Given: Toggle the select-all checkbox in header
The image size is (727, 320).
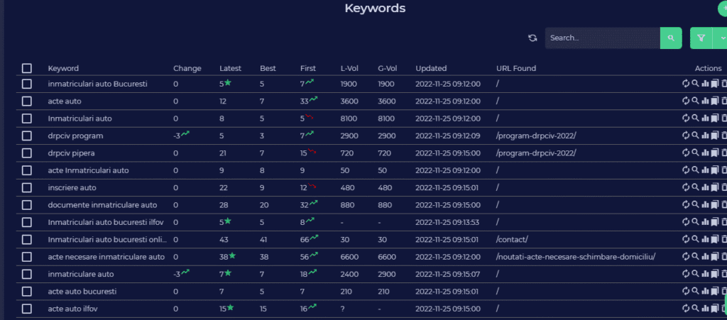Looking at the screenshot, I should [27, 68].
